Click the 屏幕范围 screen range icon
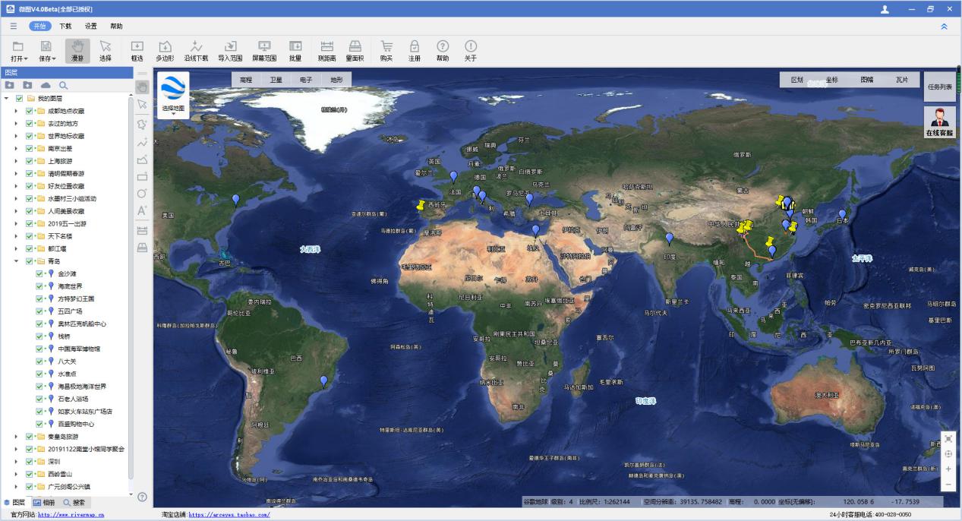This screenshot has height=521, width=962. click(264, 50)
